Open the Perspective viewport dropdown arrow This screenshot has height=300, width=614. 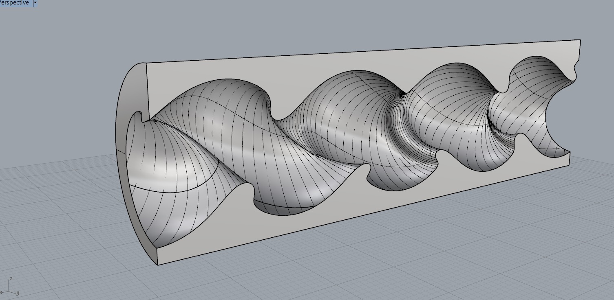click(35, 3)
